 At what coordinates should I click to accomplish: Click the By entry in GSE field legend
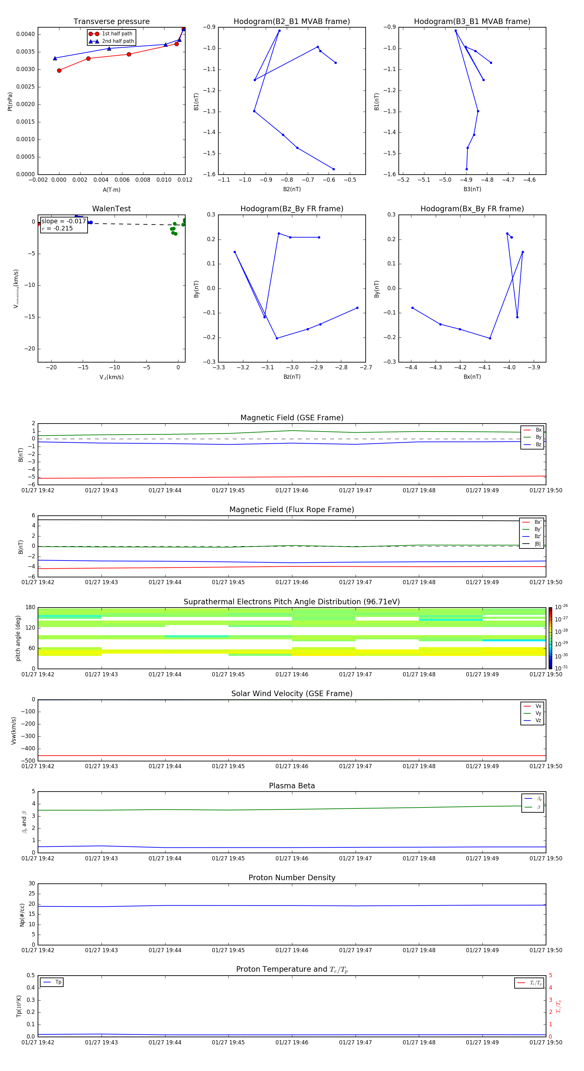click(x=532, y=437)
